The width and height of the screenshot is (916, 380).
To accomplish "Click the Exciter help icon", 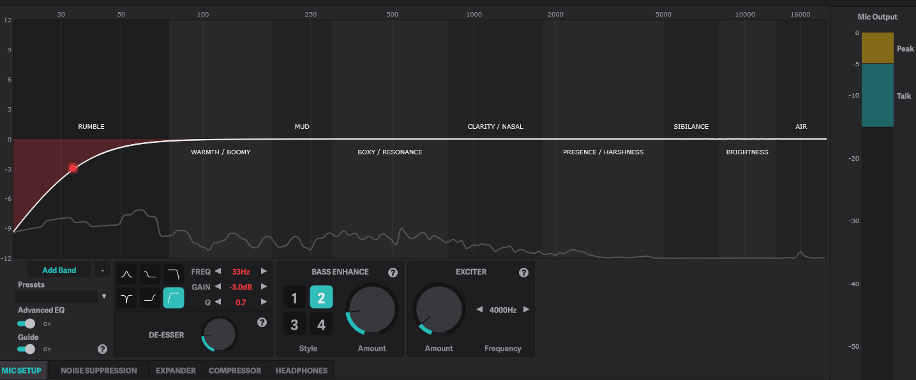I will point(523,272).
